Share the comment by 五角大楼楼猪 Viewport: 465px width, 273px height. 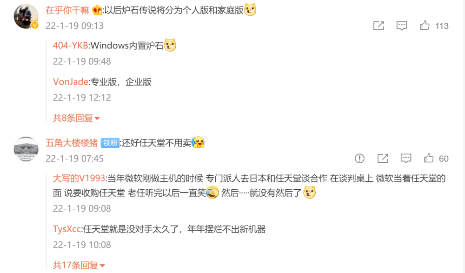(x=383, y=159)
